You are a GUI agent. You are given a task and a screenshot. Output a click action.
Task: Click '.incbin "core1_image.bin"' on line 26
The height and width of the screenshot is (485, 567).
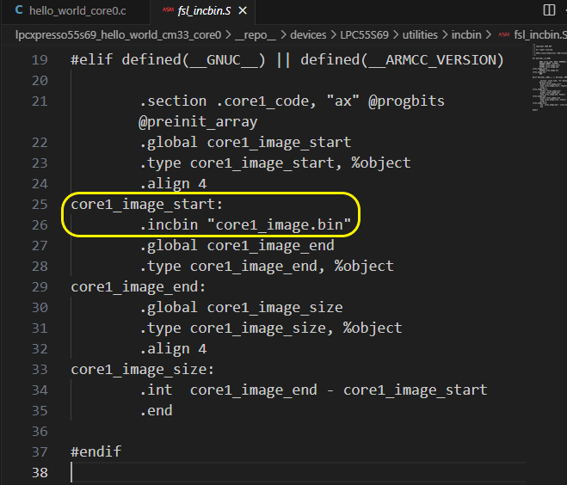coord(245,224)
